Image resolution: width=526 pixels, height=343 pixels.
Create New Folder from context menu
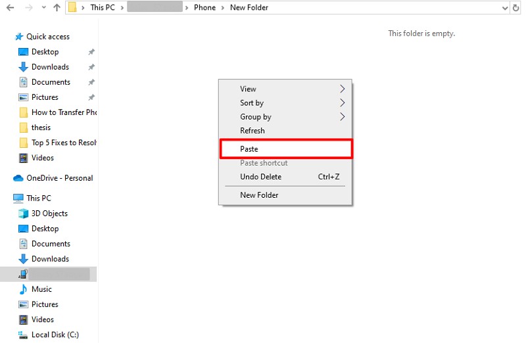[259, 195]
